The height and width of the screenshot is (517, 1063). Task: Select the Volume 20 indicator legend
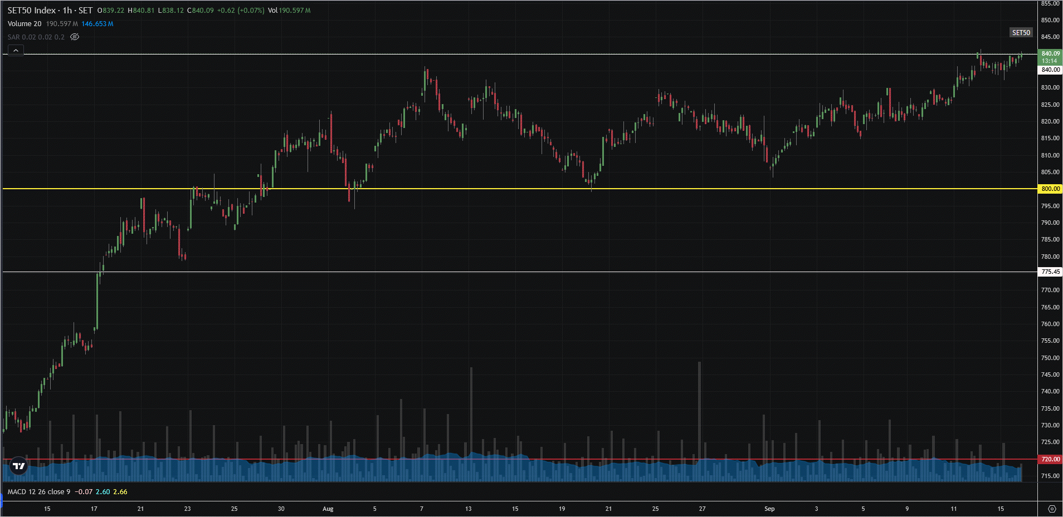25,24
